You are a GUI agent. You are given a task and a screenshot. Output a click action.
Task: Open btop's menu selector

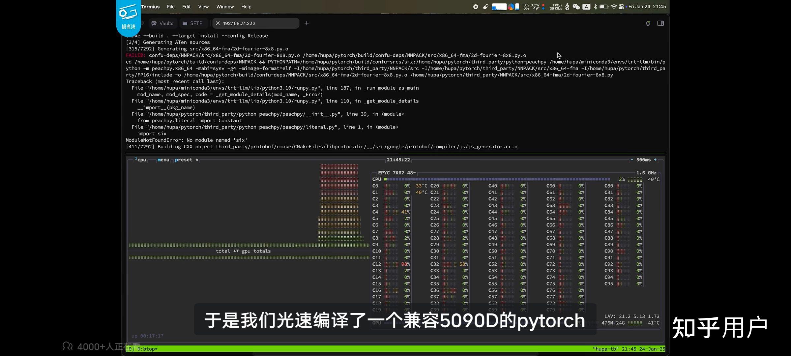(163, 160)
